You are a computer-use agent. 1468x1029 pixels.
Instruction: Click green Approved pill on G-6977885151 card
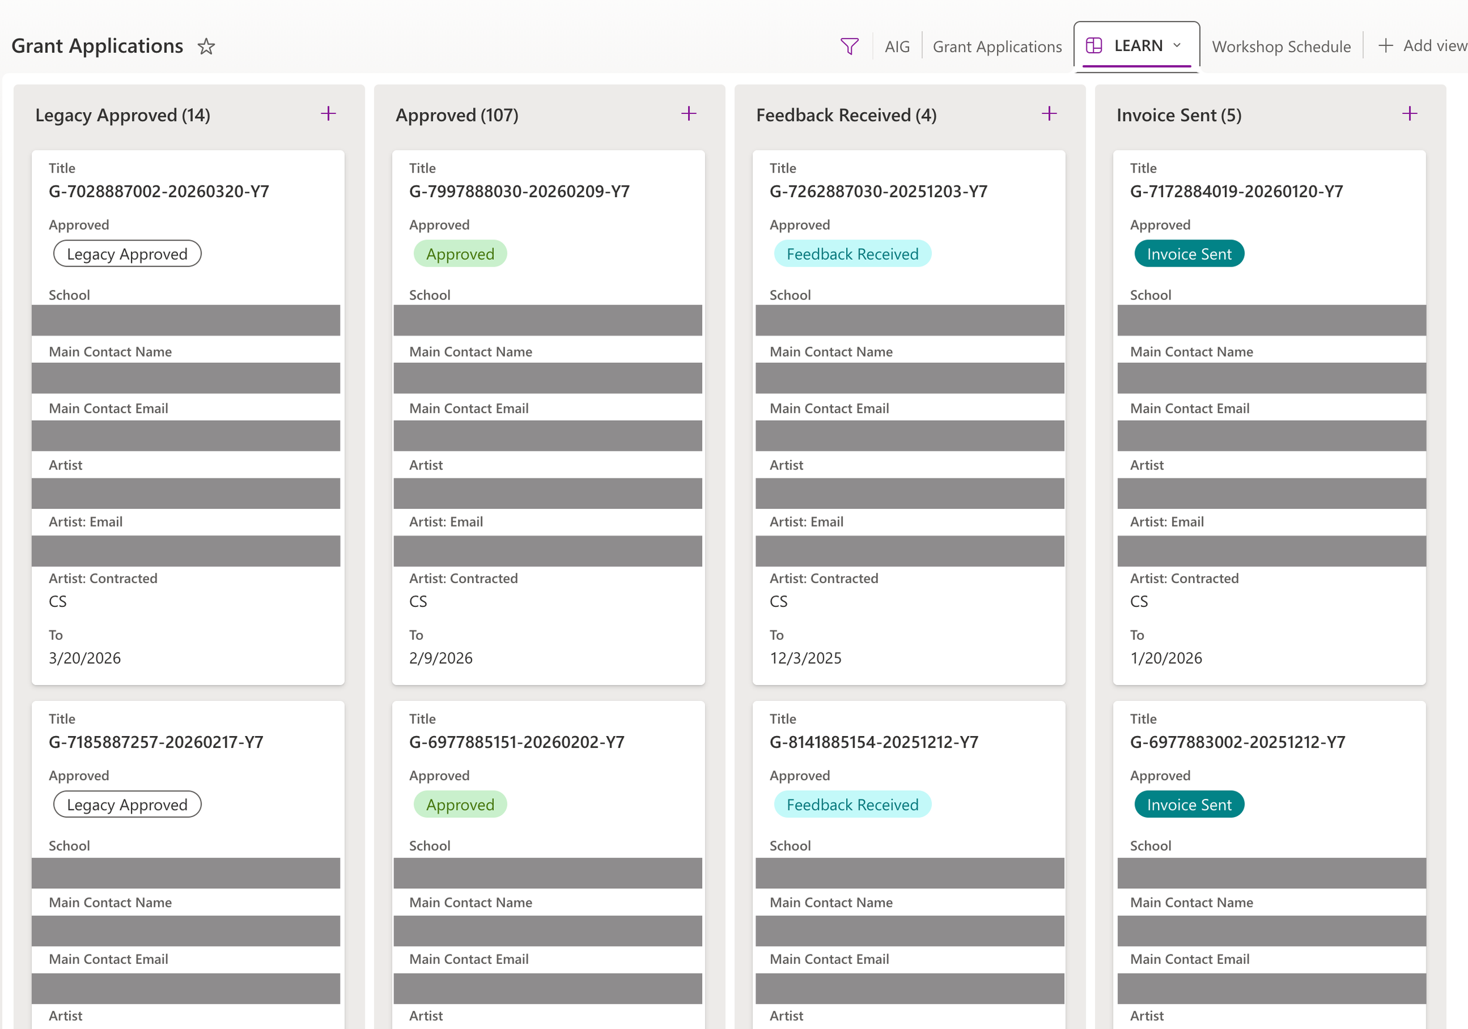point(460,805)
